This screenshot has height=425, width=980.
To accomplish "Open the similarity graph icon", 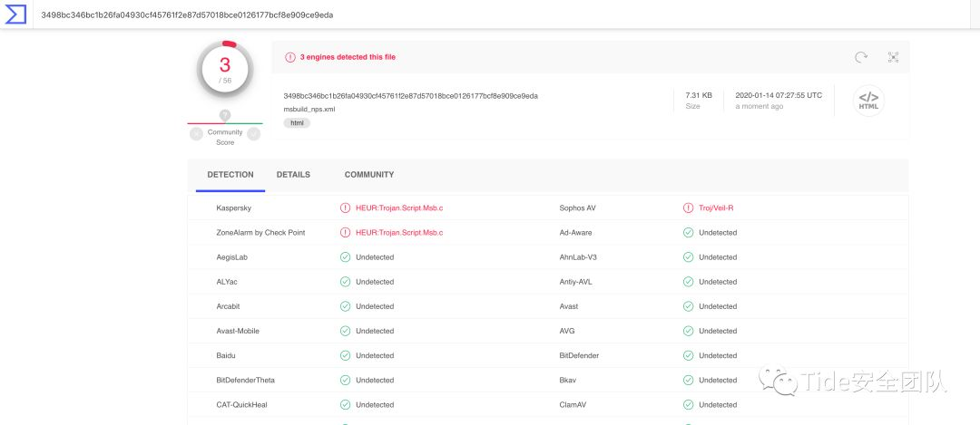I will pyautogui.click(x=893, y=57).
